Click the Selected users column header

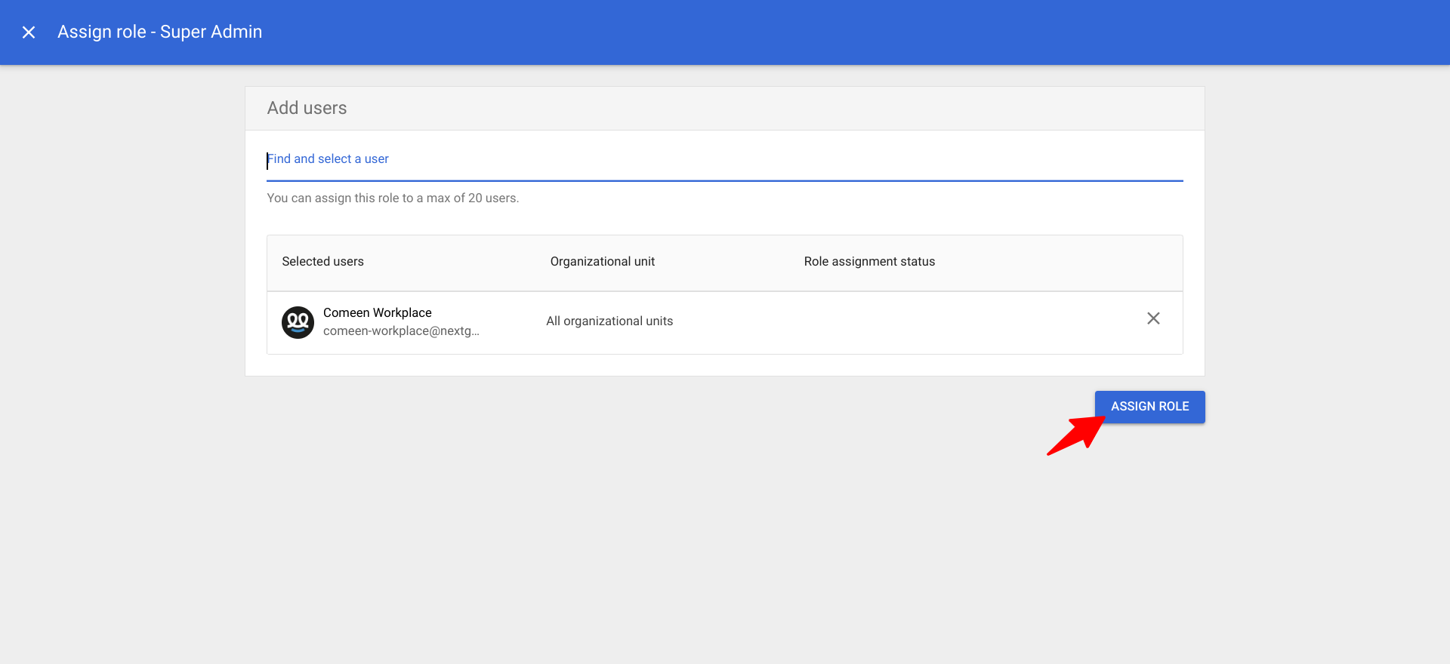click(322, 262)
